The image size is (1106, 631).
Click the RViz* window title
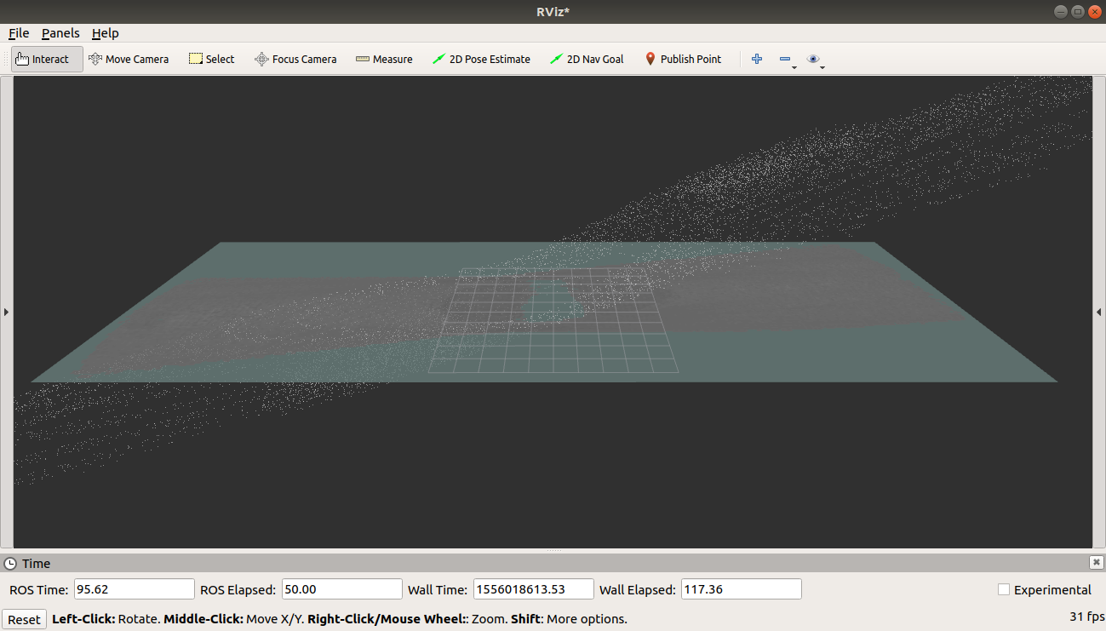tap(553, 11)
